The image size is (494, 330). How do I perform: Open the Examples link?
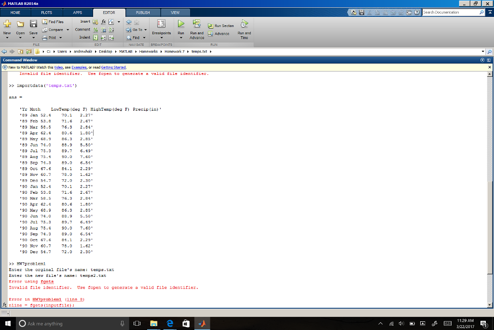79,67
